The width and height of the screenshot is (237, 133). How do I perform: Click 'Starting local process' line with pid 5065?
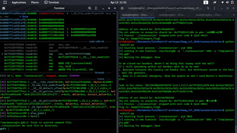point(156,116)
